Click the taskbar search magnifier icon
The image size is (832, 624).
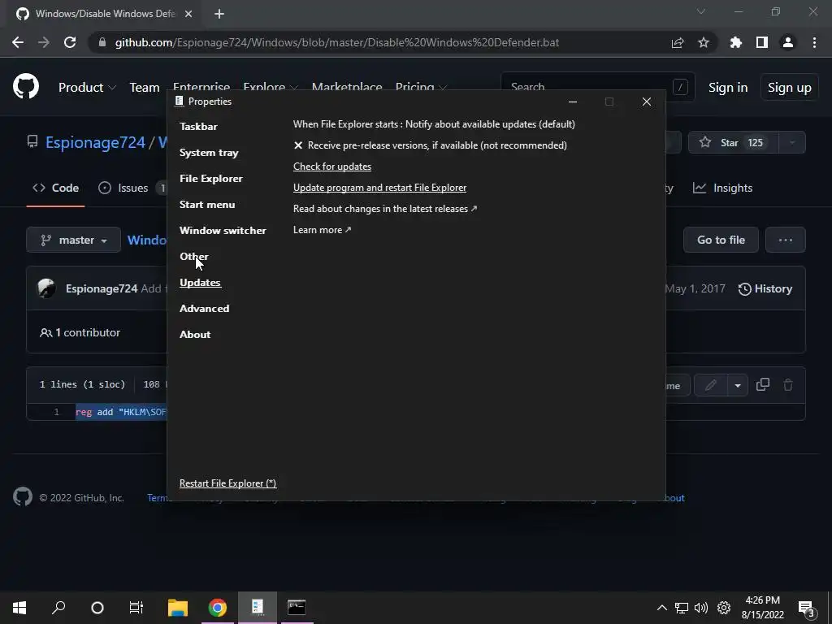pos(58,608)
